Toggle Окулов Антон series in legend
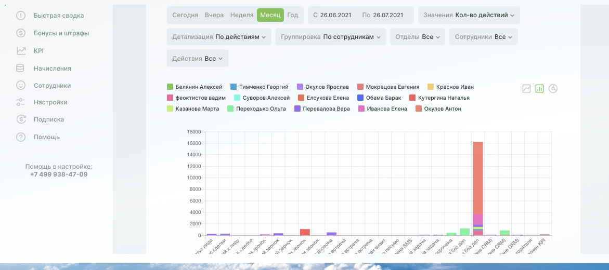Screen dimensions: 609x270 (442, 109)
